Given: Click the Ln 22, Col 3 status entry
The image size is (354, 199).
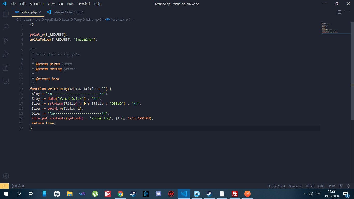Looking at the screenshot, I should pos(277,186).
